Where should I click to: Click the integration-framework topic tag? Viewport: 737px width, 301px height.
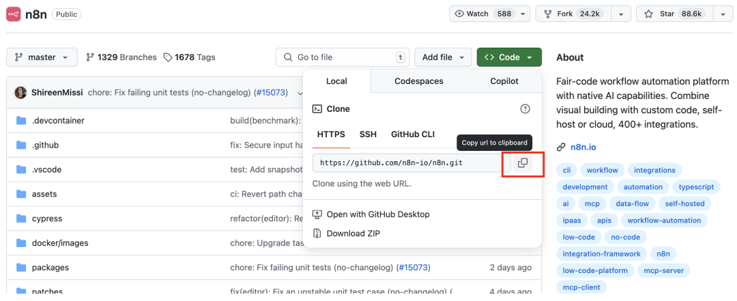click(602, 254)
